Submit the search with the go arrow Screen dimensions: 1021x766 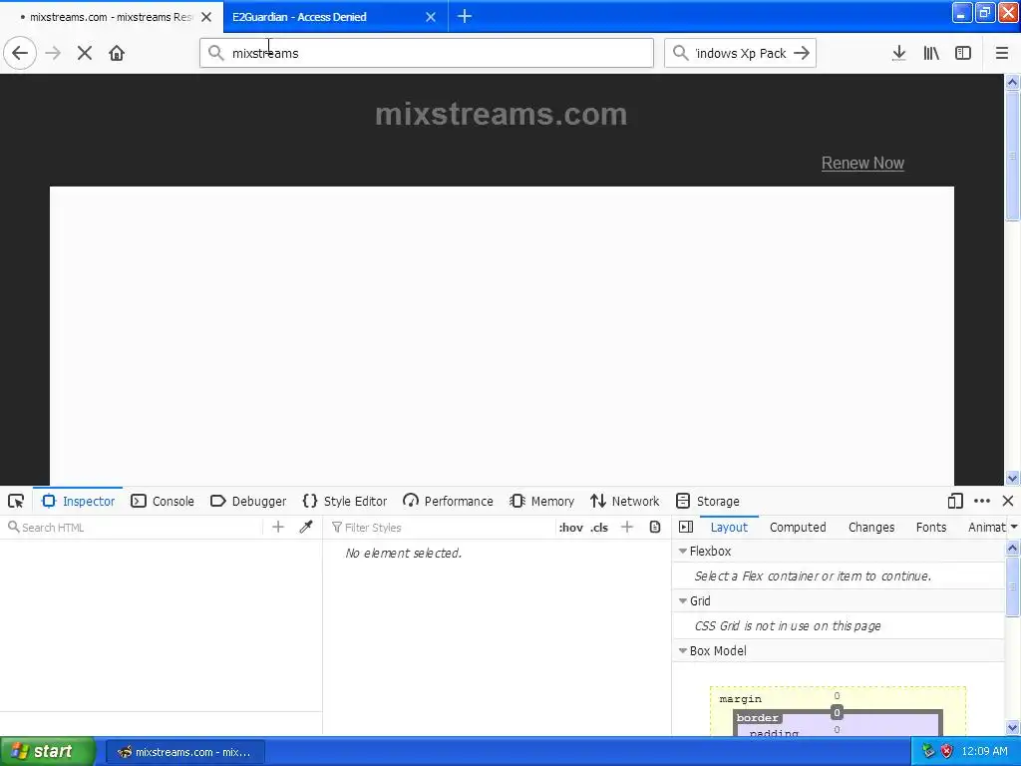click(802, 54)
